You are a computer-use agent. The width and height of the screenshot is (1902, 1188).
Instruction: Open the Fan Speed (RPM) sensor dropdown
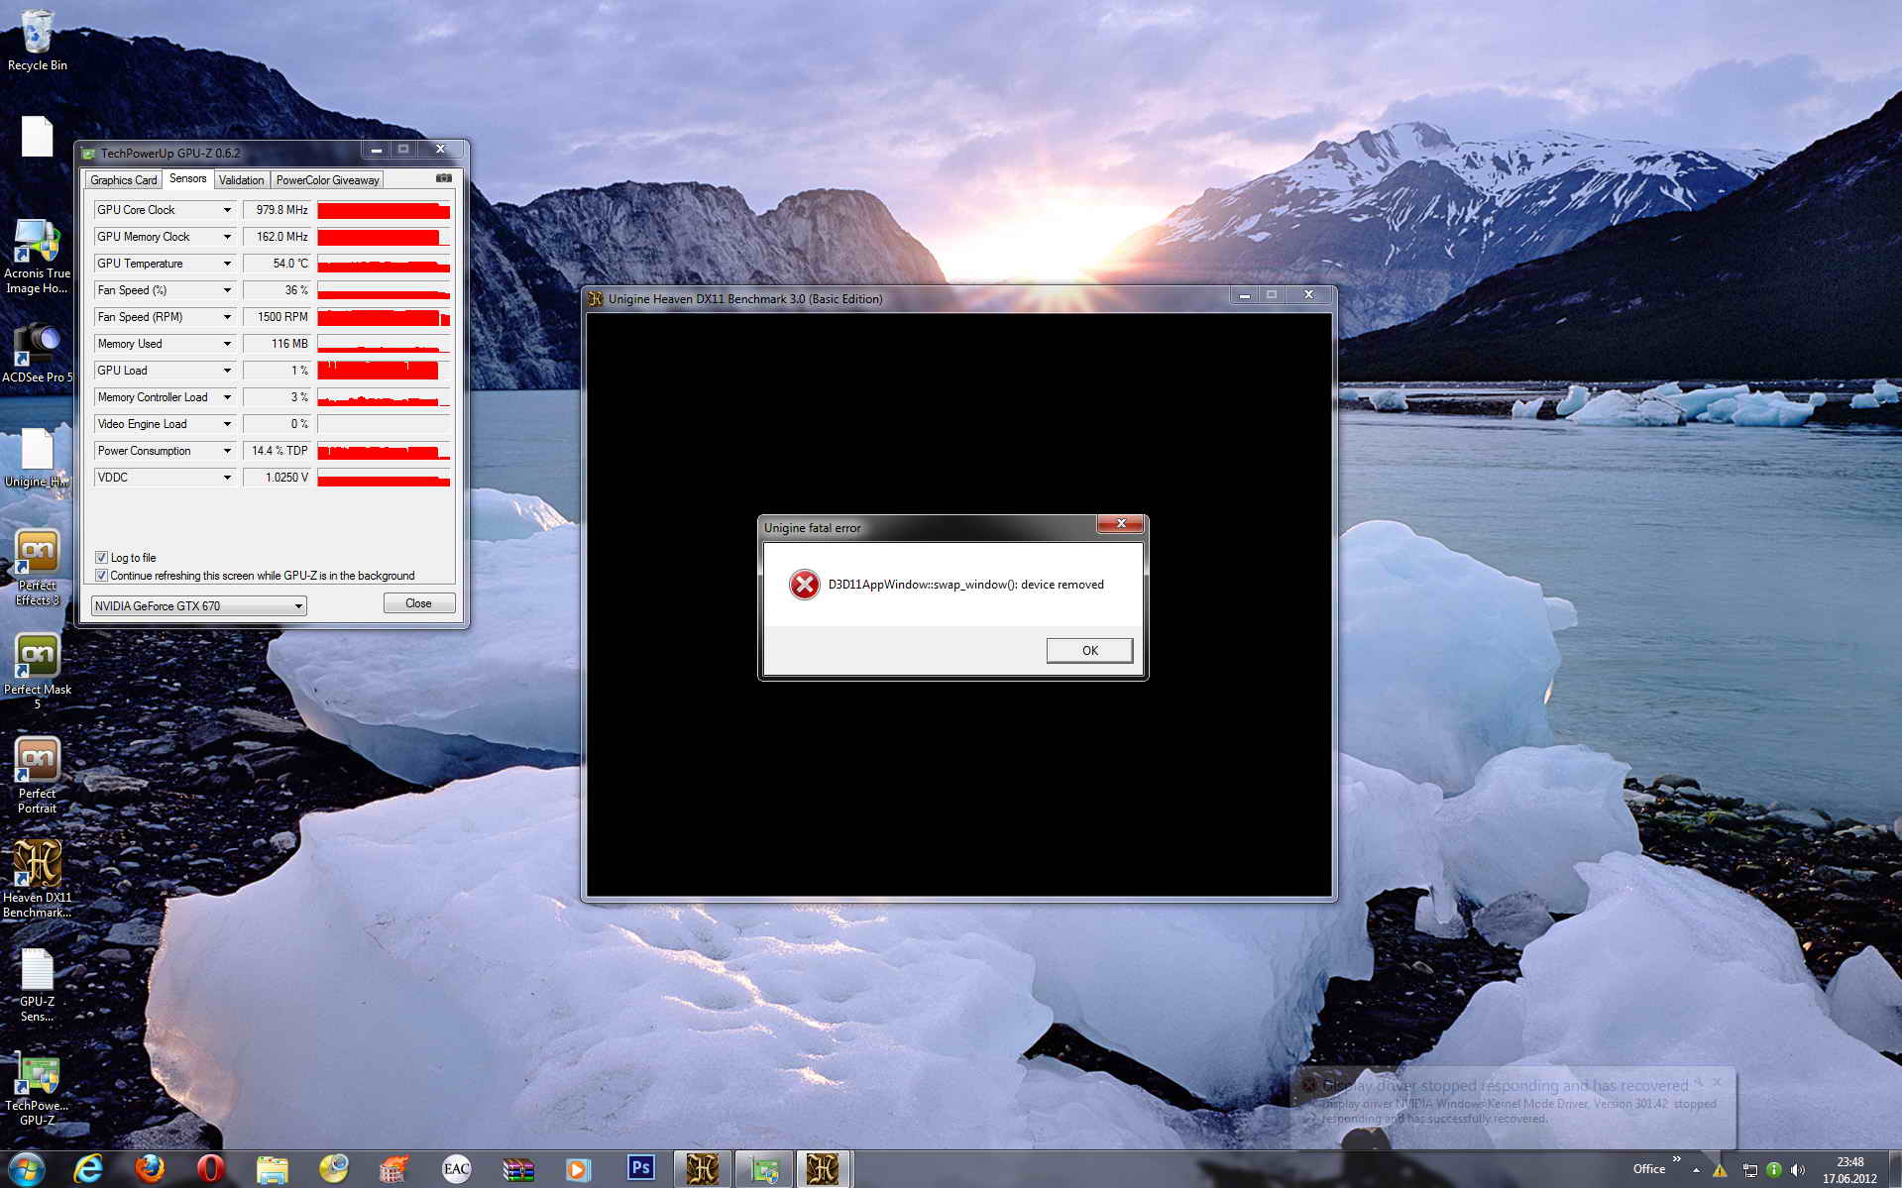tap(227, 317)
